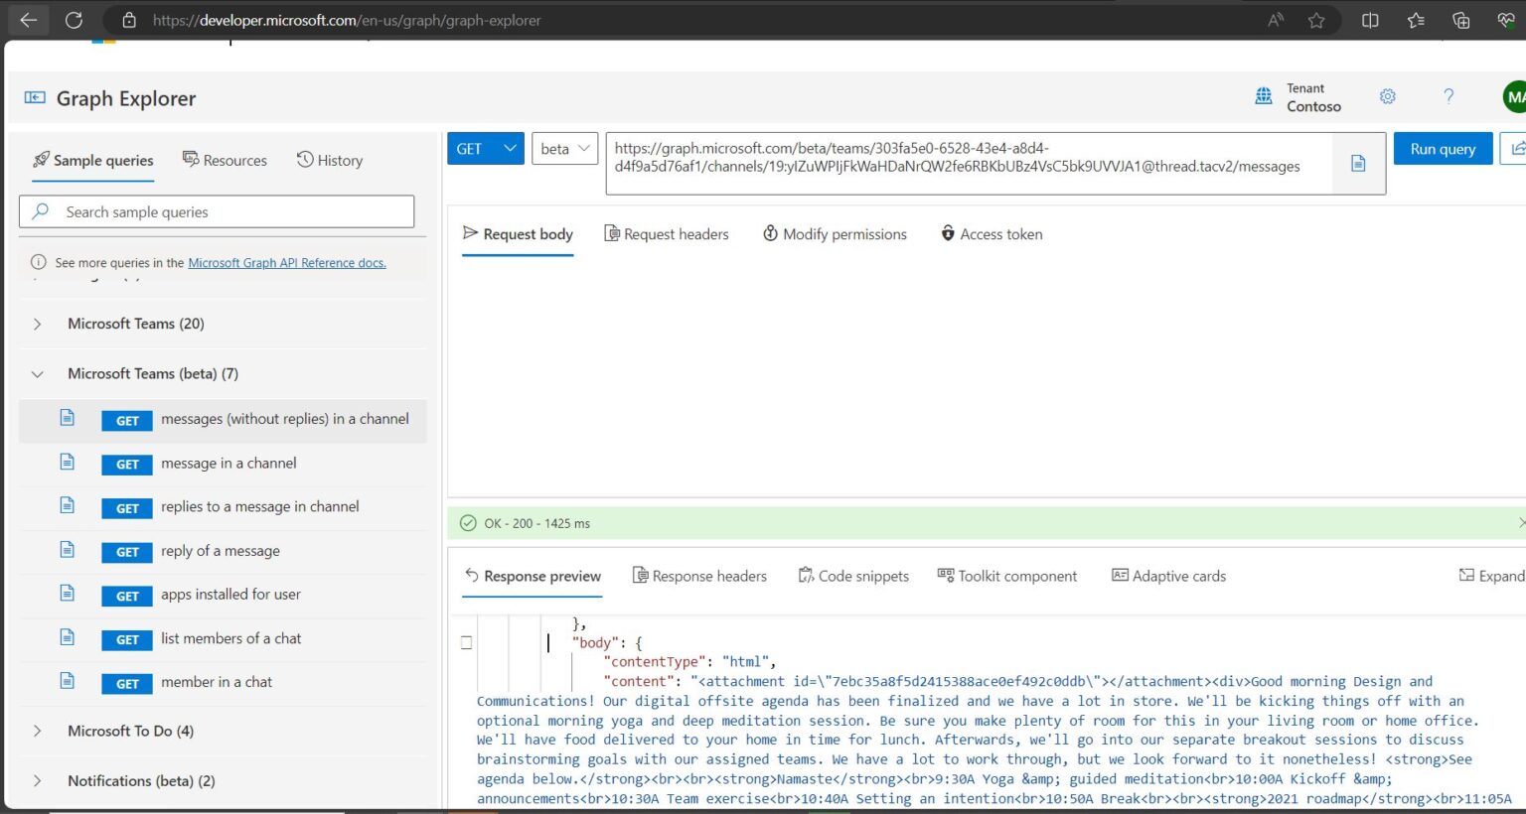The width and height of the screenshot is (1526, 814).
Task: Dismiss the OK 200 status message
Action: click(1521, 523)
